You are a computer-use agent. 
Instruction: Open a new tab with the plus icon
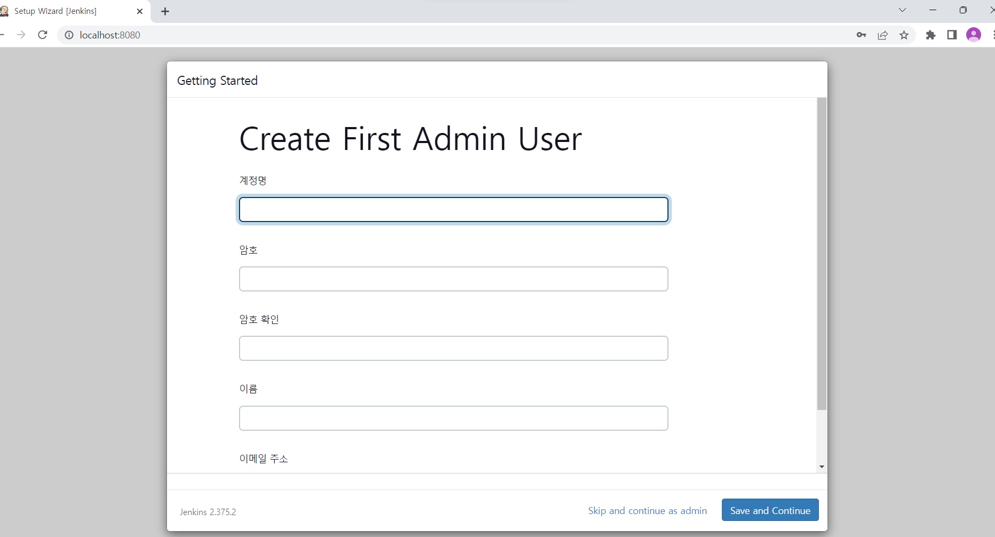(x=165, y=11)
